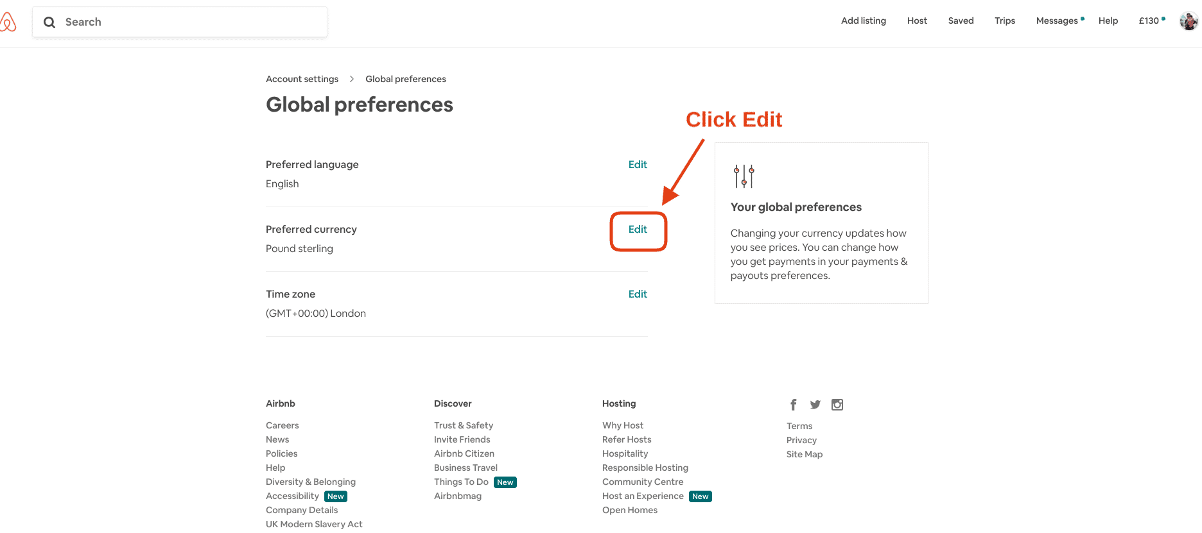Open Airbnb's Facebook page via footer icon
Image resolution: width=1202 pixels, height=533 pixels.
(x=793, y=405)
